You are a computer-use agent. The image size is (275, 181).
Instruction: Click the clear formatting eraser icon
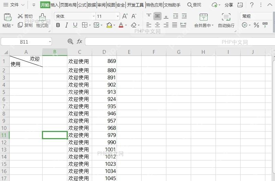pyautogui.click(x=134, y=25)
